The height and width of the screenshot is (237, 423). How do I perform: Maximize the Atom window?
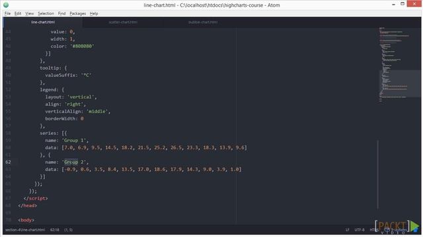click(x=403, y=4)
